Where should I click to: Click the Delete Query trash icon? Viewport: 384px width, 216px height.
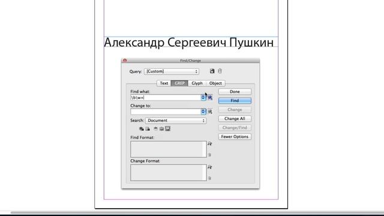coord(220,71)
